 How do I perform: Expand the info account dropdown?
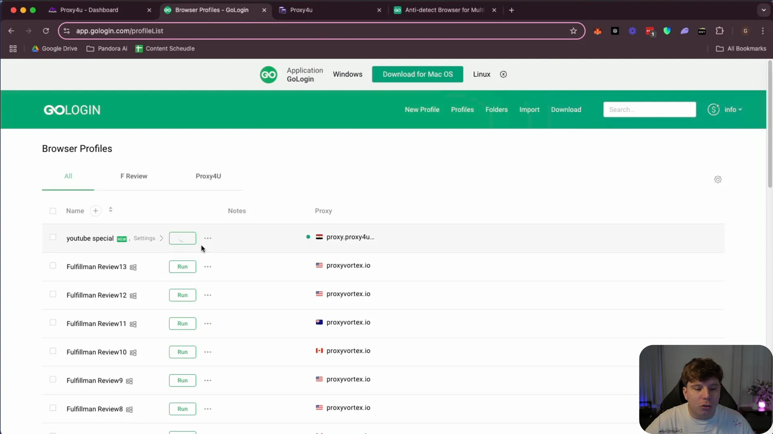(x=733, y=109)
